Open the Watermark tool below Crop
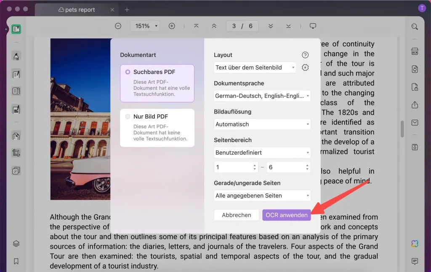The image size is (431, 272). 16,171
